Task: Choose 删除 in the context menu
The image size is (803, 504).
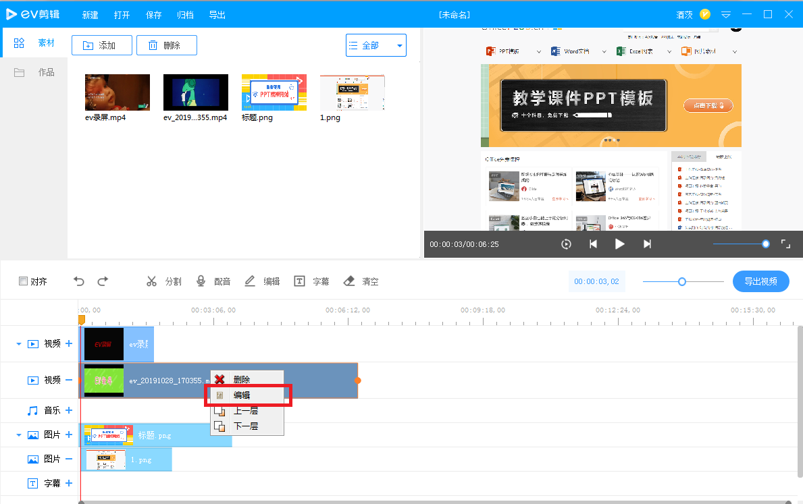Action: pos(241,379)
